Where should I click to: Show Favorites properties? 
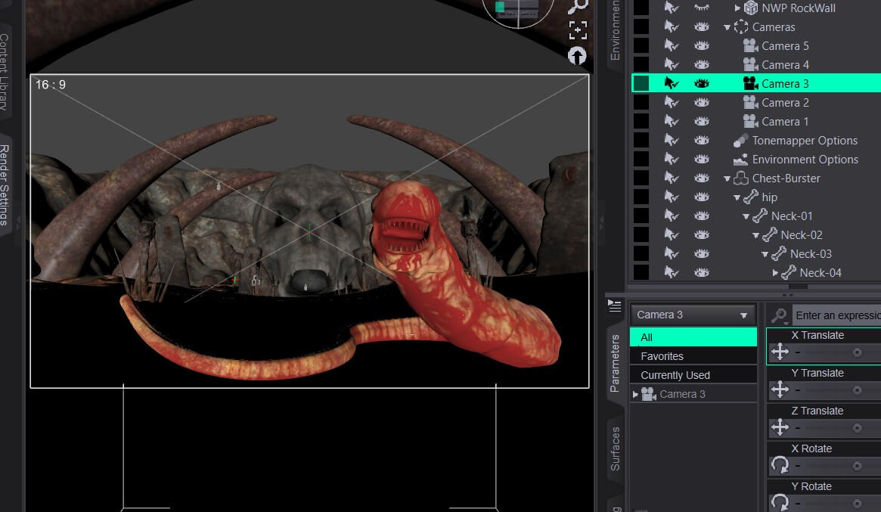(693, 356)
